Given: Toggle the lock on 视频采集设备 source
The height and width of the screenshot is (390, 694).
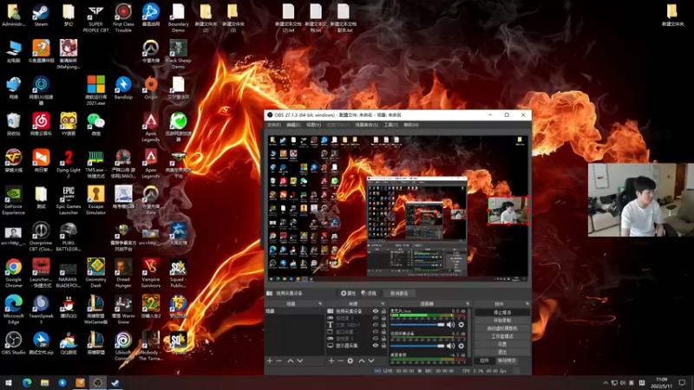Looking at the screenshot, I should point(383,311).
